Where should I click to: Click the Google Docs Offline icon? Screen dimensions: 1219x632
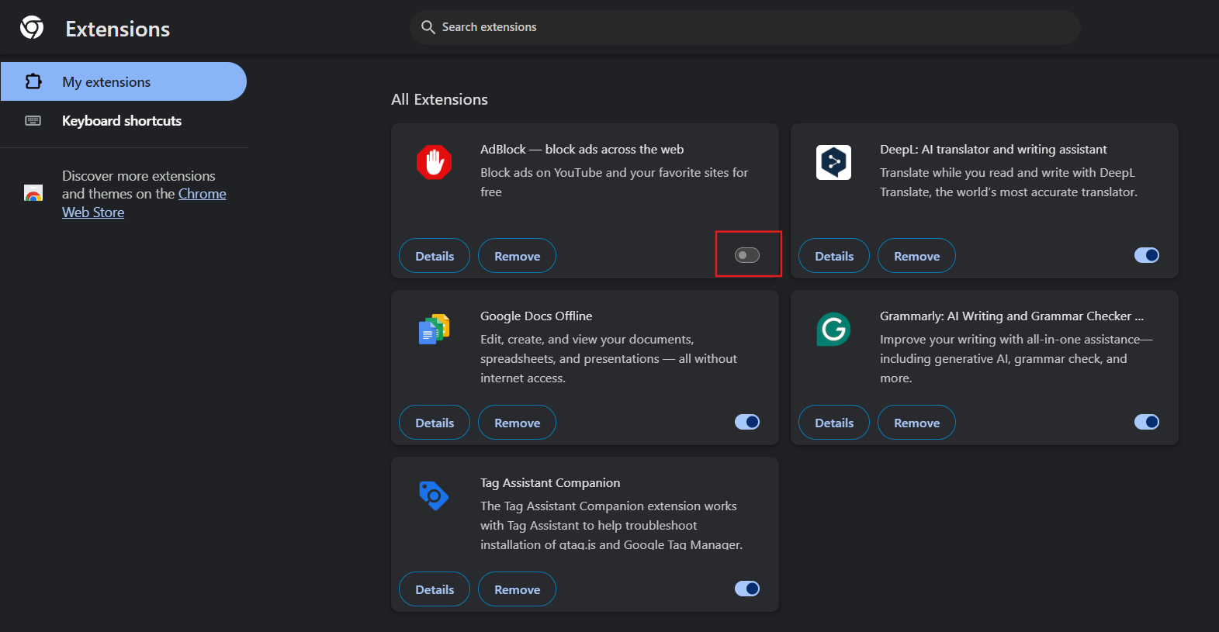(x=434, y=330)
